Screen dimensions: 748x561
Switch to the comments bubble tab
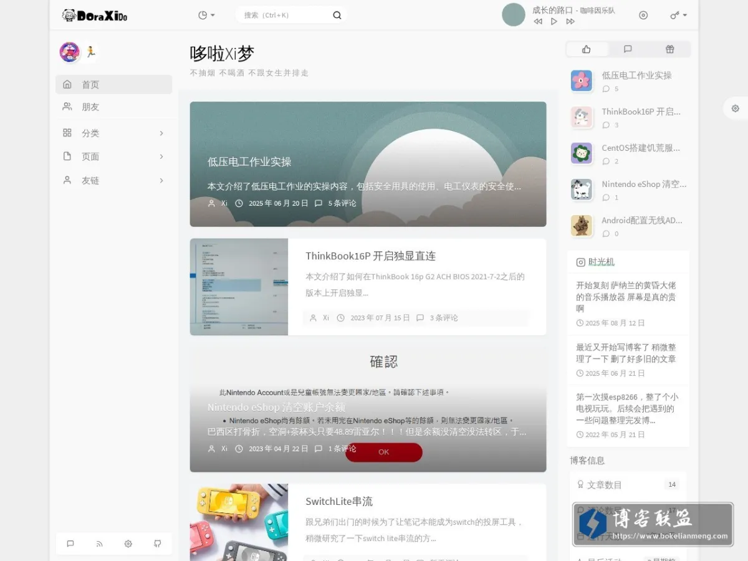coord(628,49)
